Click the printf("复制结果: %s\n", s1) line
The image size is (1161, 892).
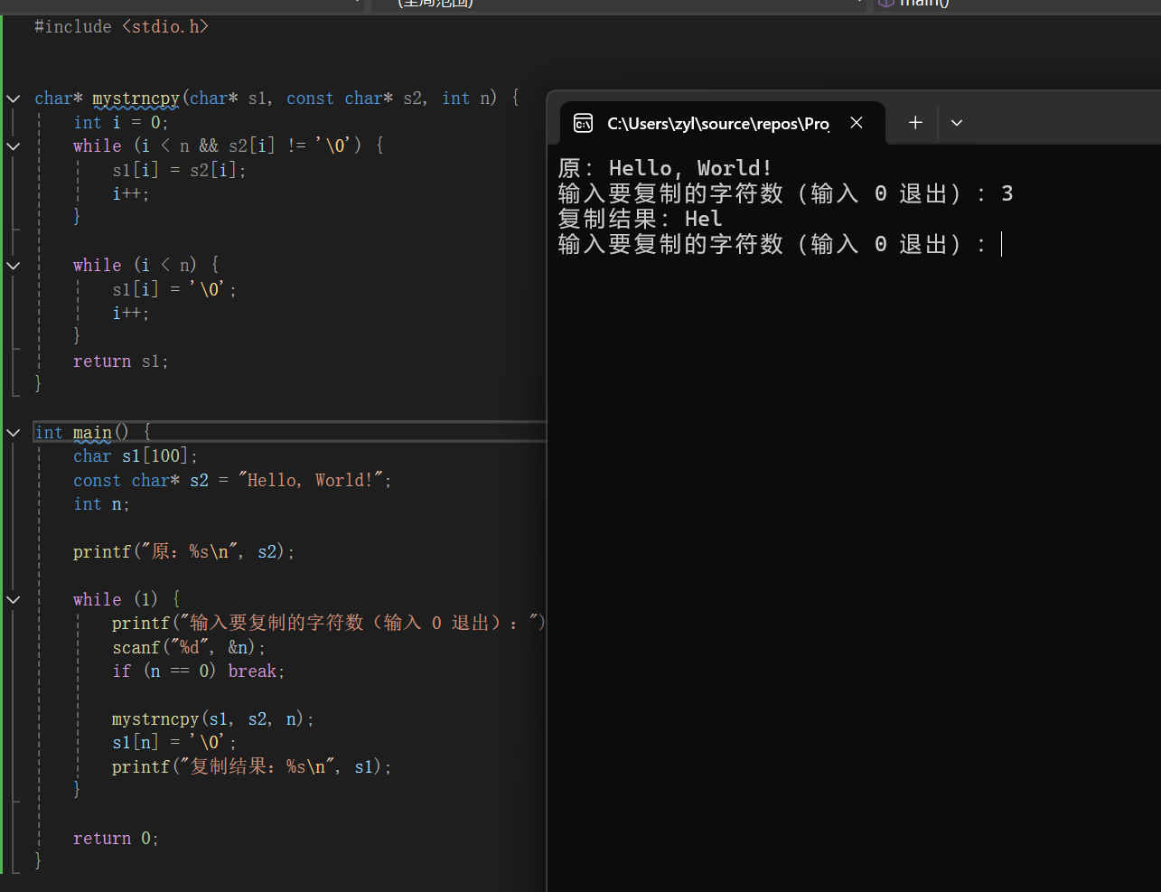pos(252,766)
